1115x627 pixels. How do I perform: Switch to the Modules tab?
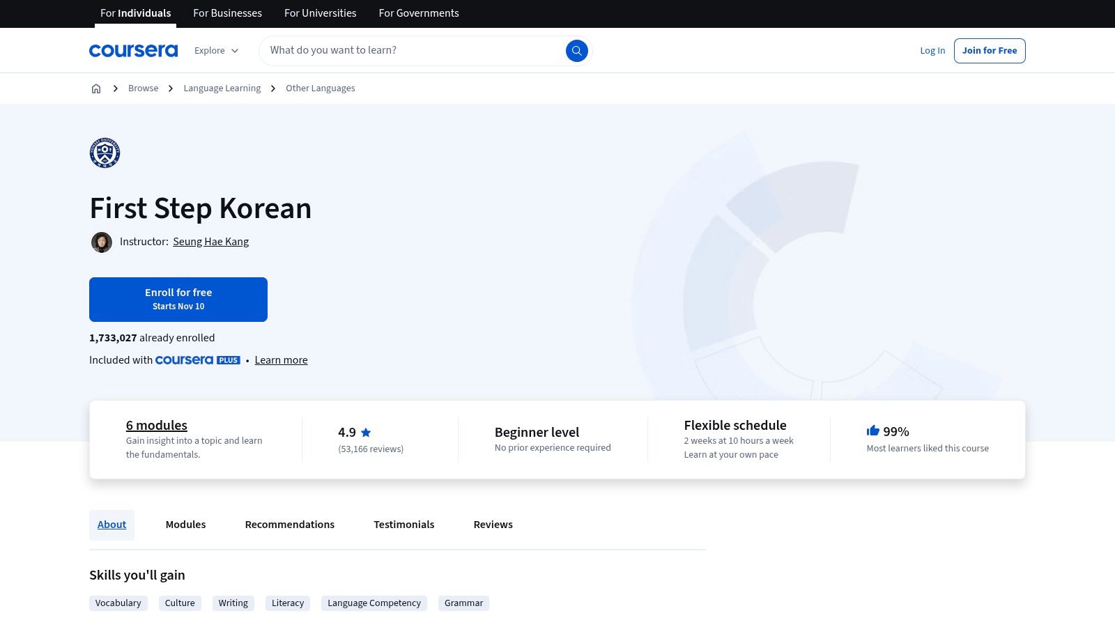pos(185,524)
